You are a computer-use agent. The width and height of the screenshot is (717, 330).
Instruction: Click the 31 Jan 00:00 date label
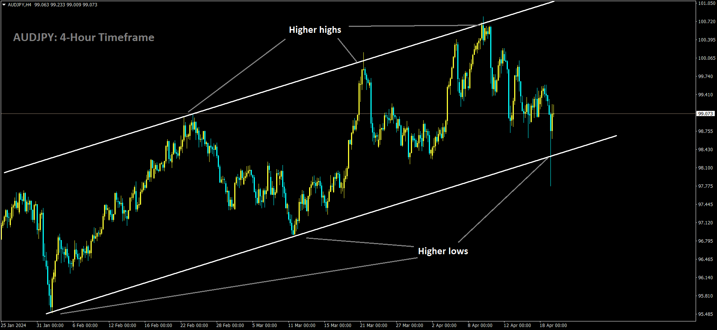point(50,326)
